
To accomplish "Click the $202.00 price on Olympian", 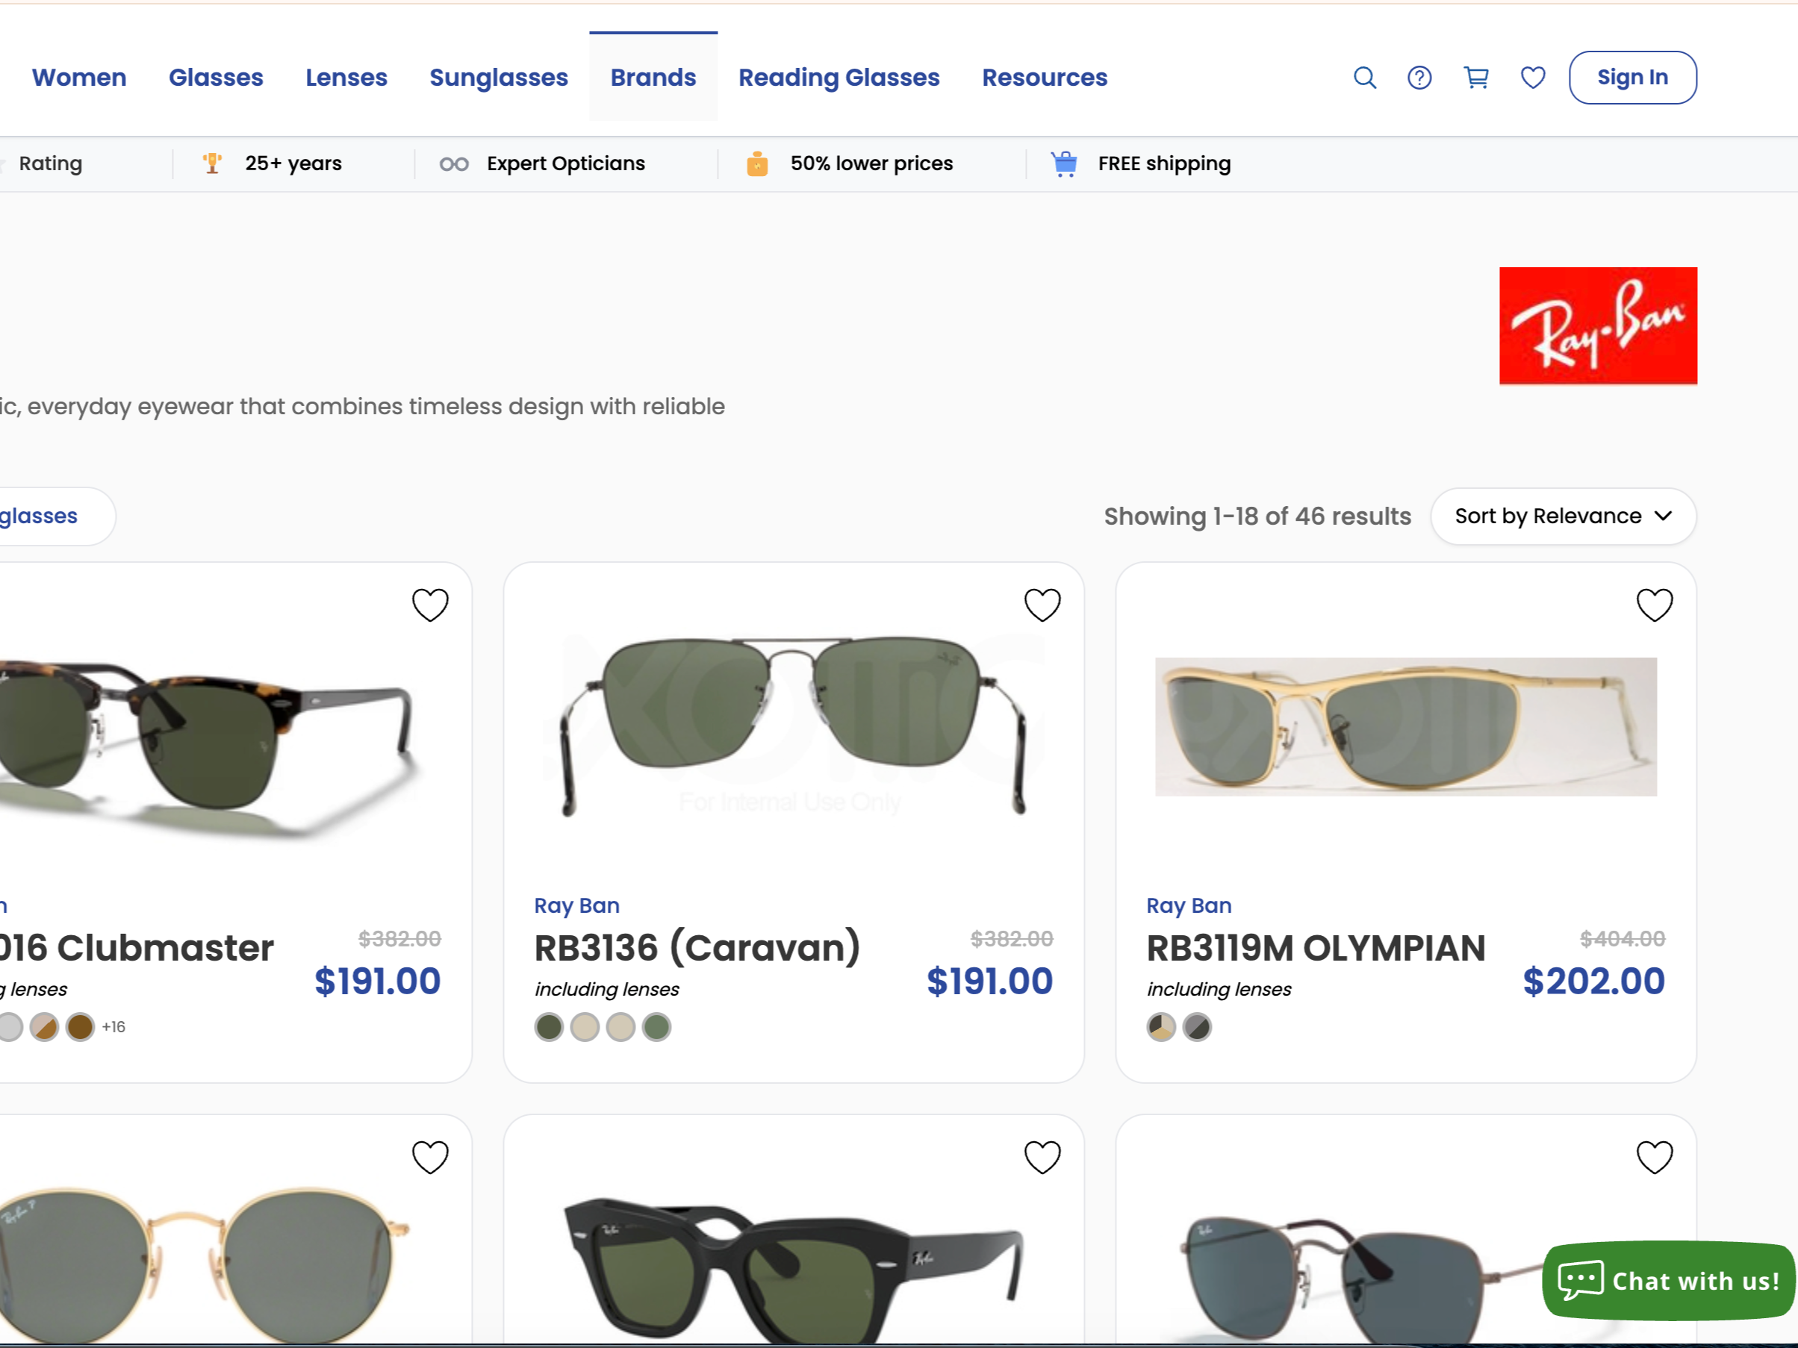I will coord(1594,981).
